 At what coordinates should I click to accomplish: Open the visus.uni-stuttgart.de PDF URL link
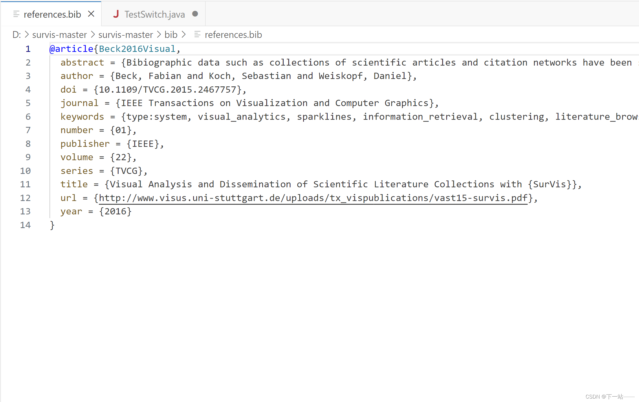(313, 198)
